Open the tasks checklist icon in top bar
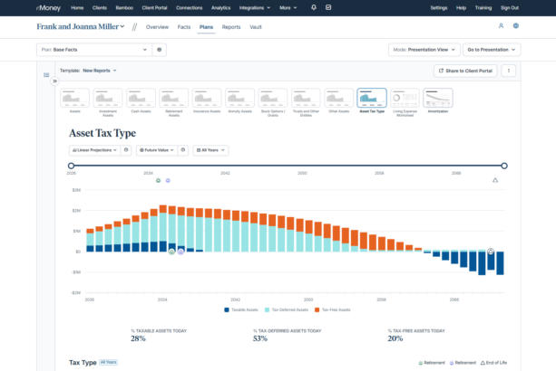 (x=328, y=7)
